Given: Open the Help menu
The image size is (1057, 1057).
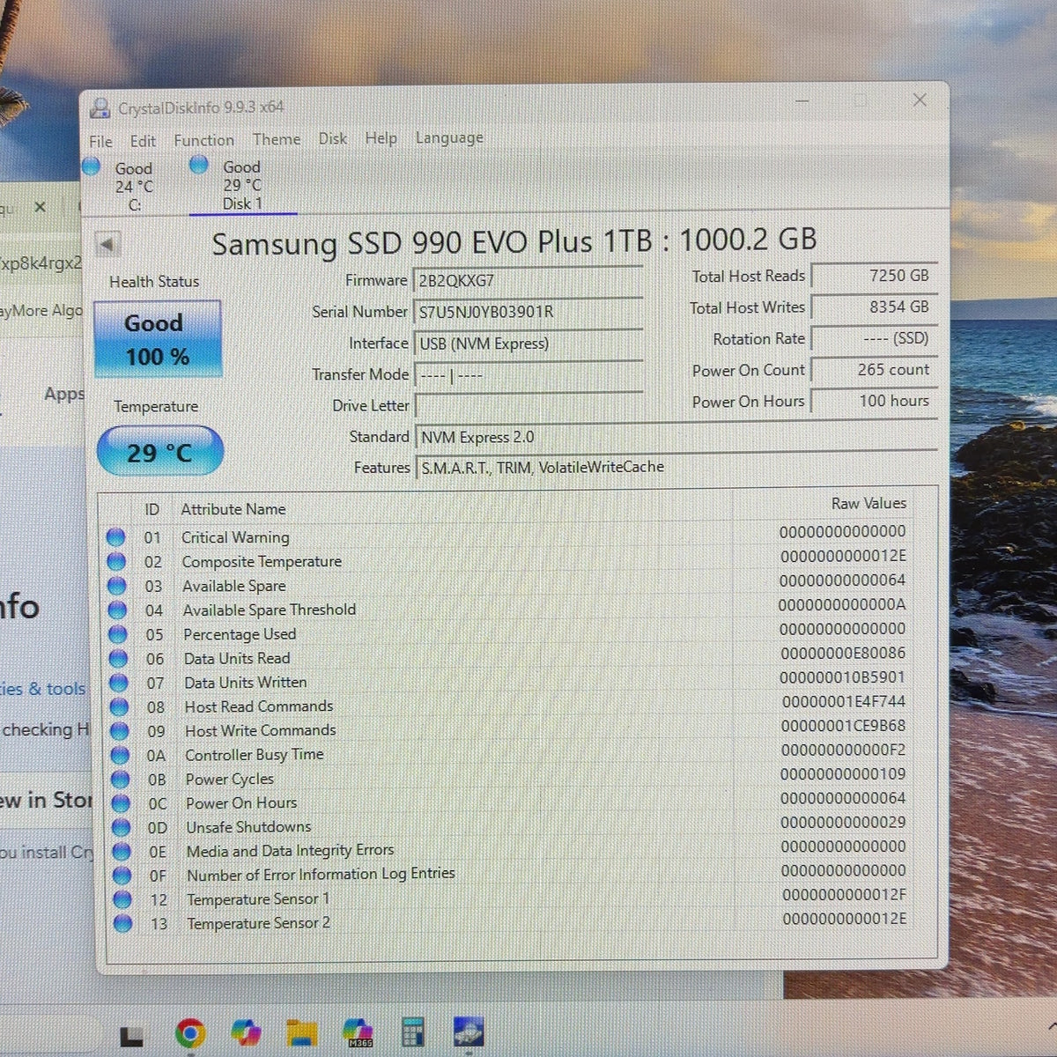Looking at the screenshot, I should (381, 138).
